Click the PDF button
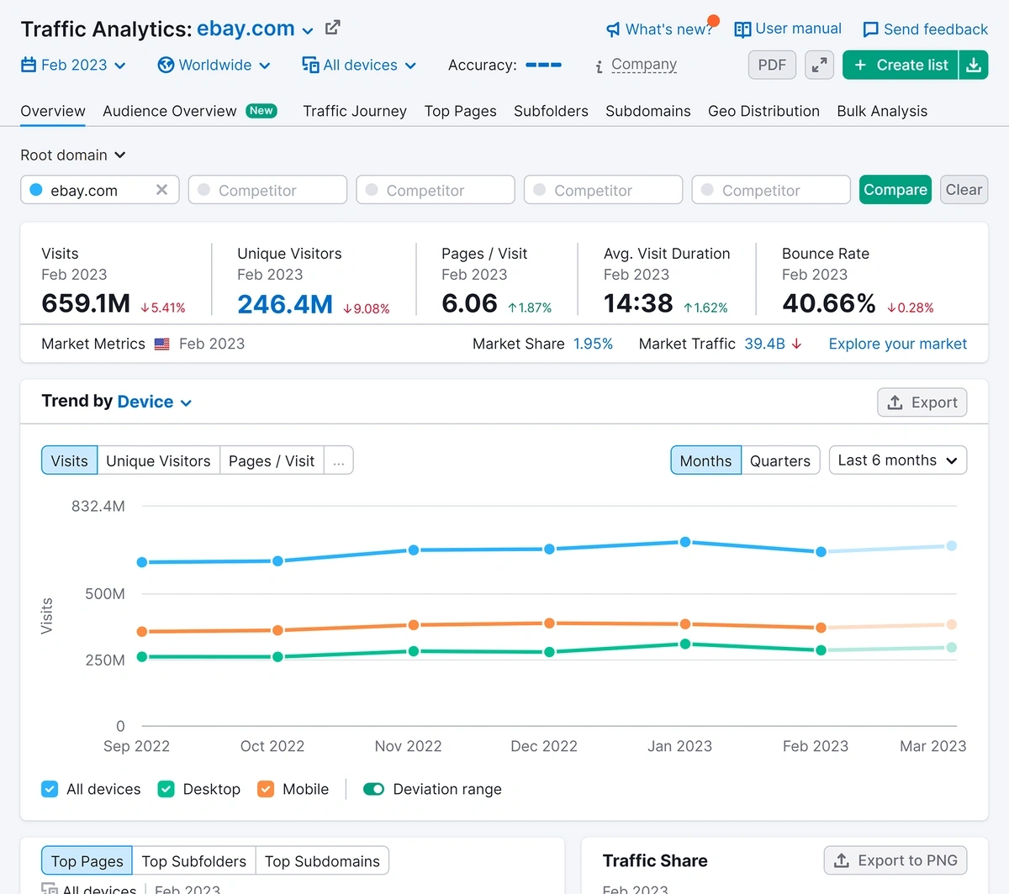This screenshot has height=894, width=1009. click(772, 65)
